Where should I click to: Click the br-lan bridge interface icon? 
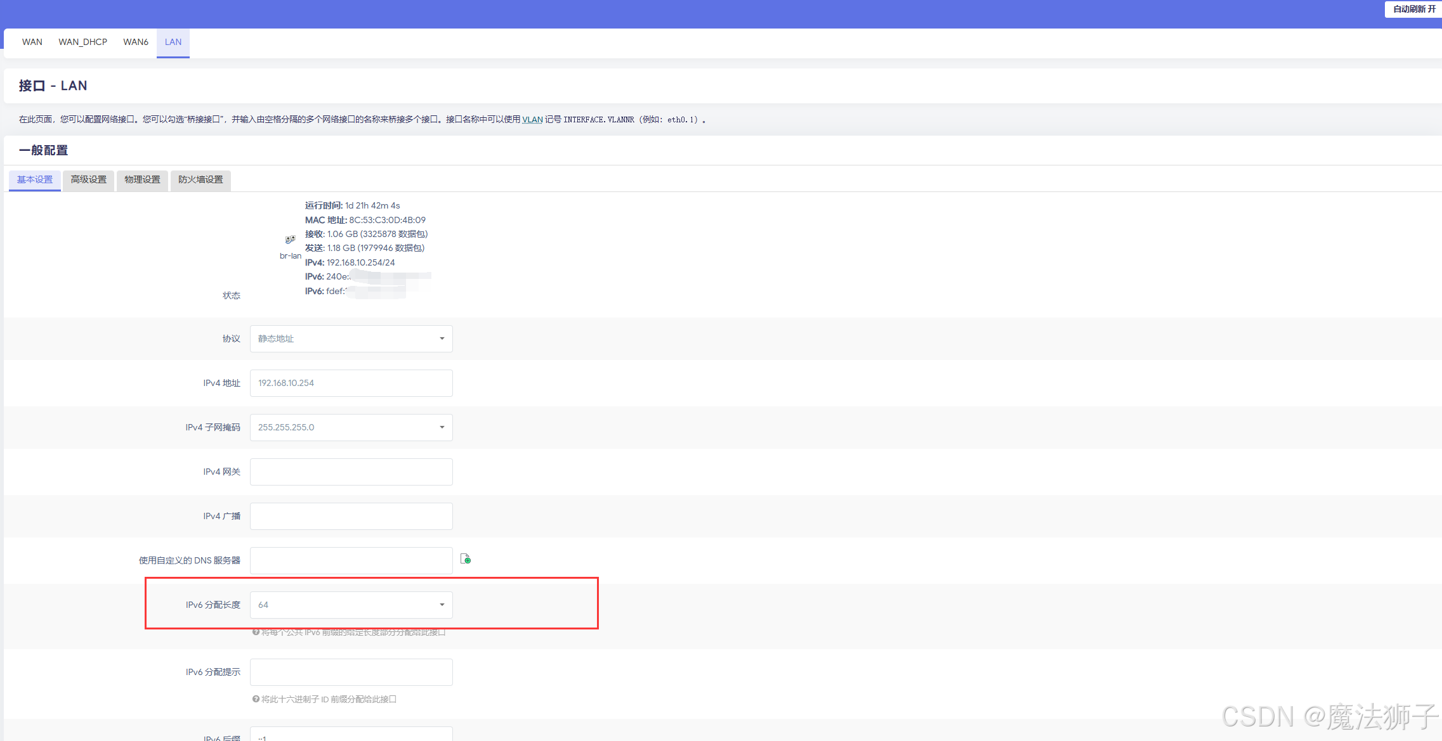coord(290,240)
